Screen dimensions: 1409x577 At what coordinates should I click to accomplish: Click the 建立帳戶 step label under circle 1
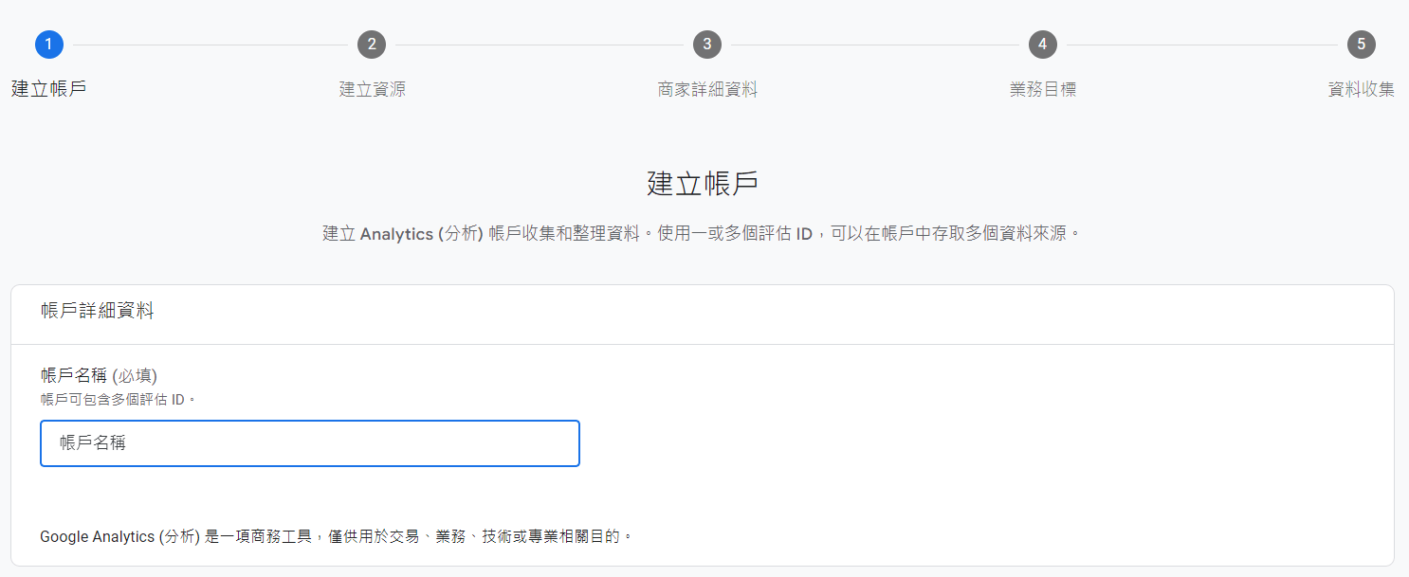pos(48,89)
